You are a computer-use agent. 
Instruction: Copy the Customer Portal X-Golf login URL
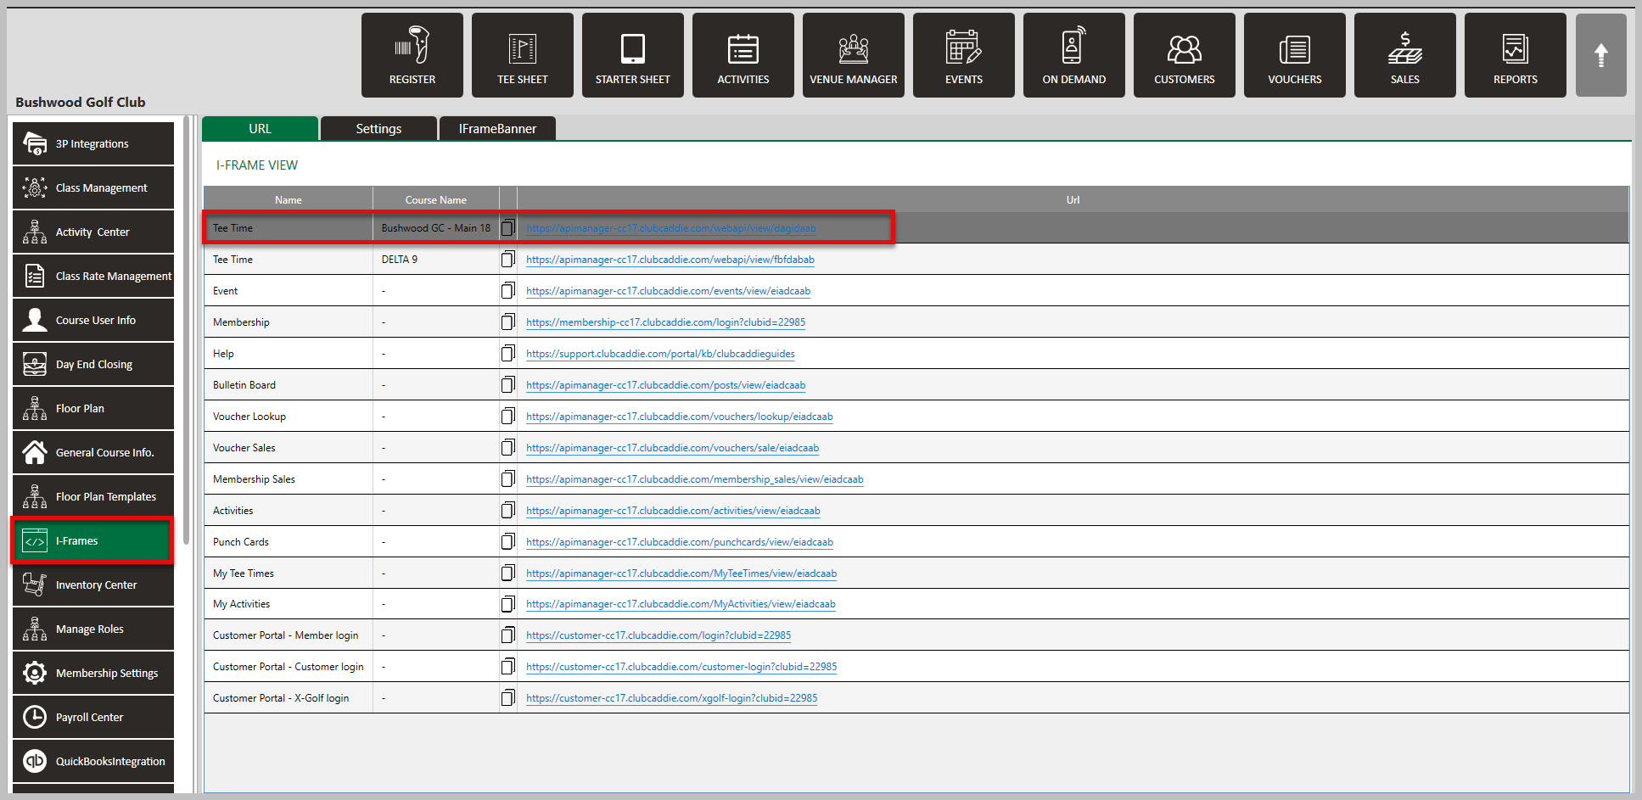(507, 697)
